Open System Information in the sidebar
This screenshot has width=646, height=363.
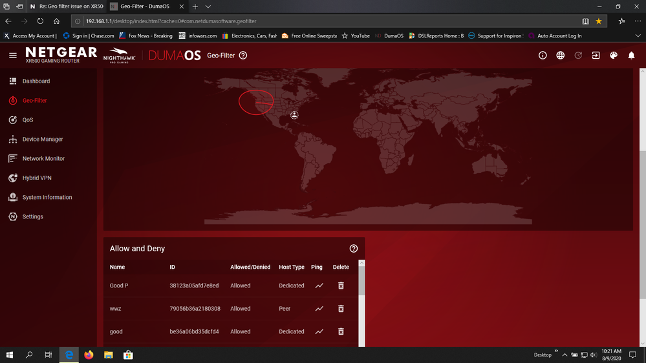[48, 197]
